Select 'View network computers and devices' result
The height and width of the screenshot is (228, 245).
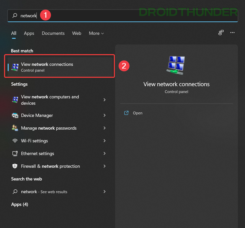[x=60, y=100]
